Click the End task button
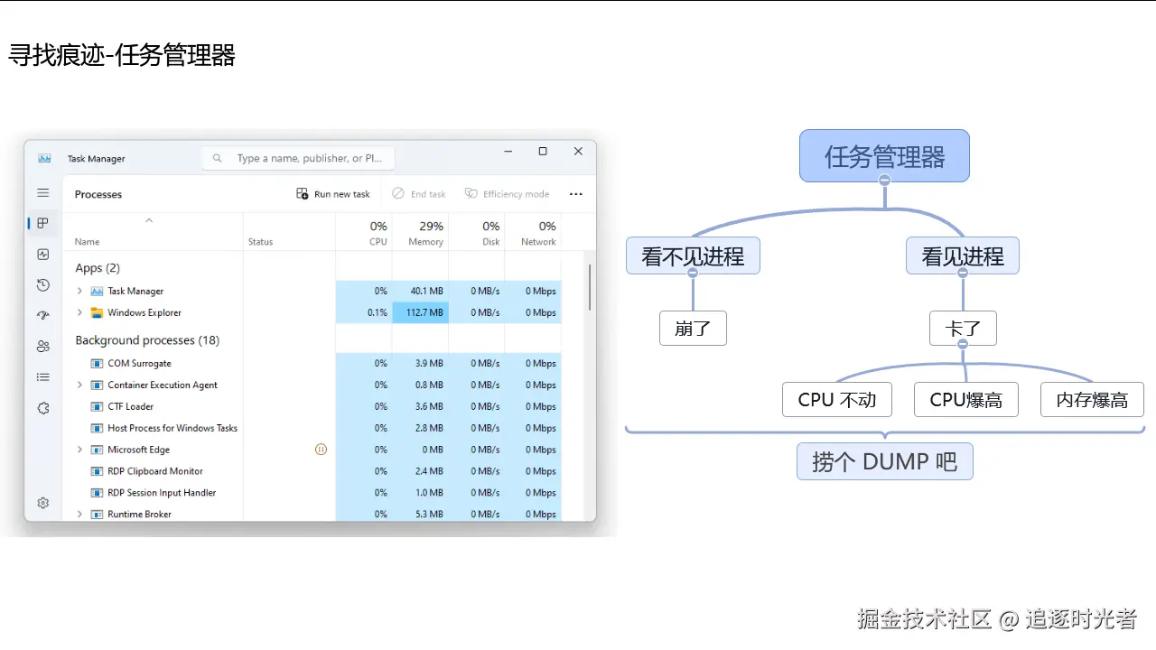The width and height of the screenshot is (1156, 650). pos(419,194)
